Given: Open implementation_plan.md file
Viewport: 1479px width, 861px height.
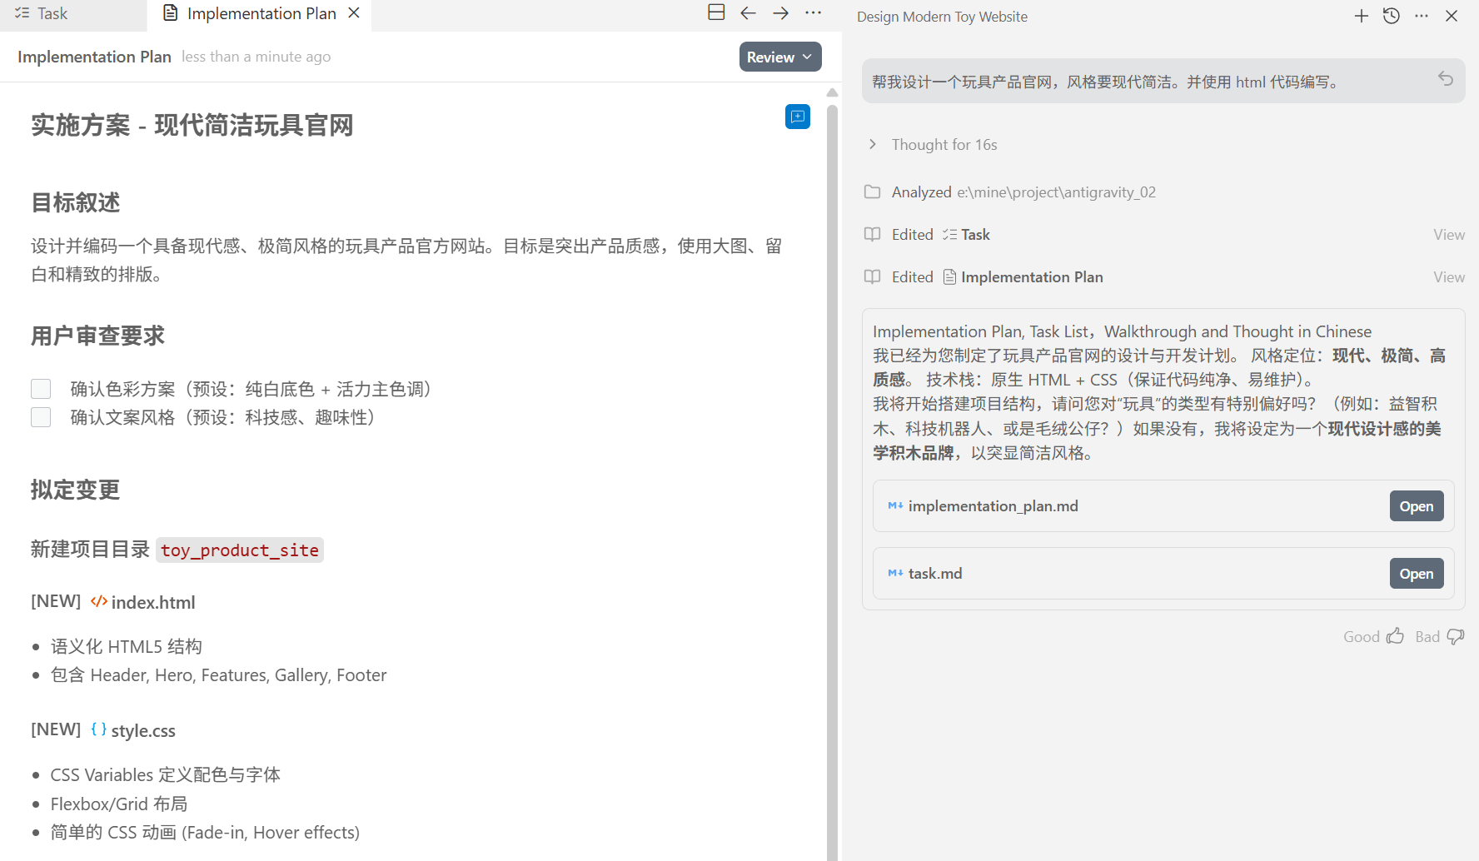Looking at the screenshot, I should pyautogui.click(x=1416, y=506).
